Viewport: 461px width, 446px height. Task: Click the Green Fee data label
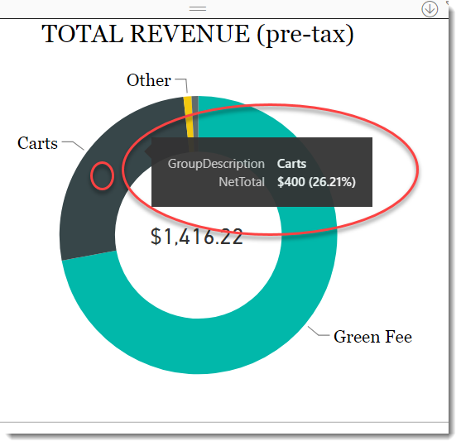pos(372,336)
